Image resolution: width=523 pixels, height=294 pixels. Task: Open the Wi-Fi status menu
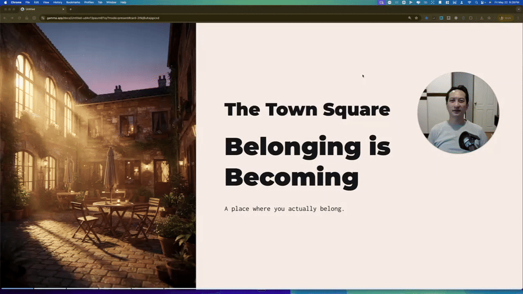pos(469,3)
